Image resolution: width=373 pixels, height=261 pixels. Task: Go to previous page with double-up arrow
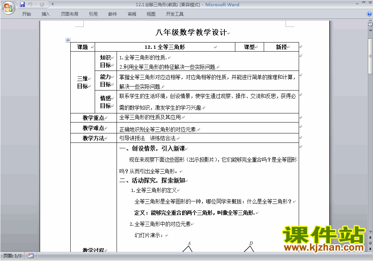[x=370, y=237]
